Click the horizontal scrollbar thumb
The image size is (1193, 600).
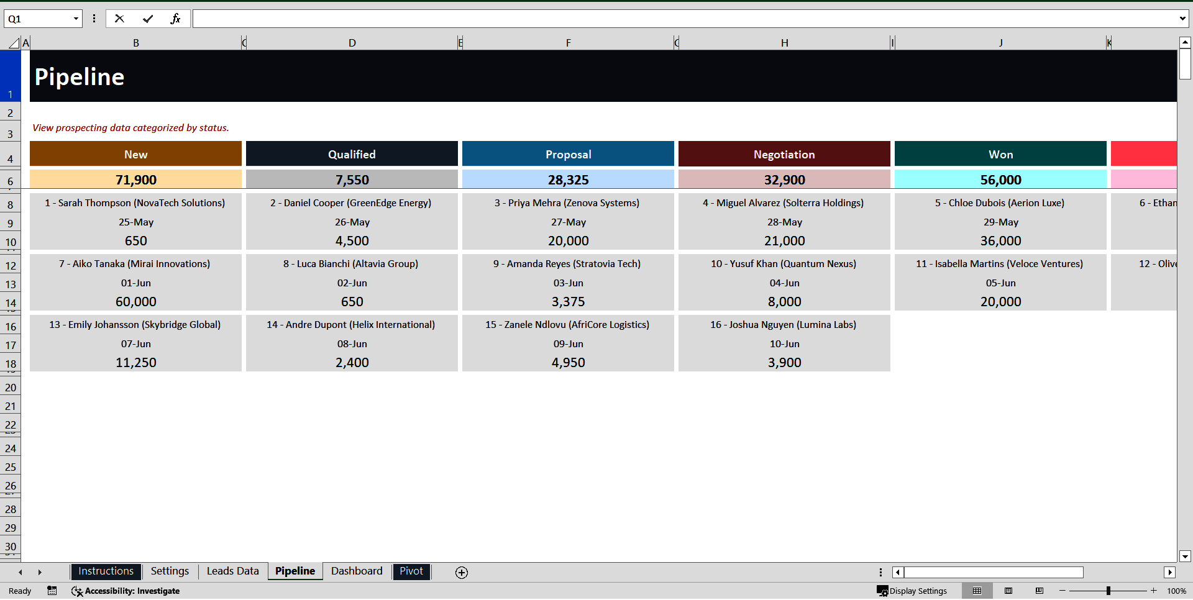(994, 573)
